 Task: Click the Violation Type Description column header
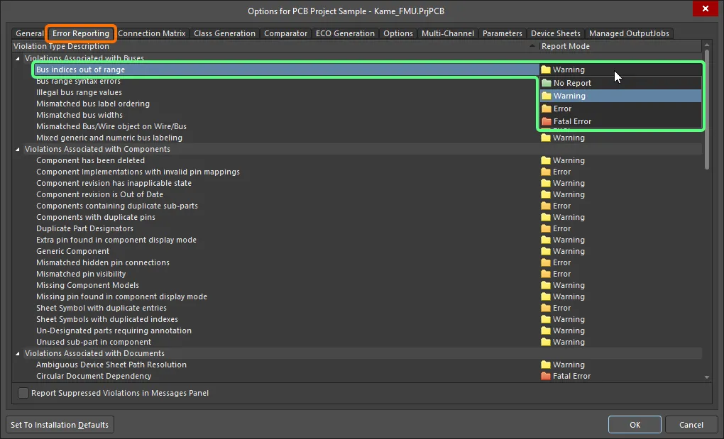tap(275, 46)
